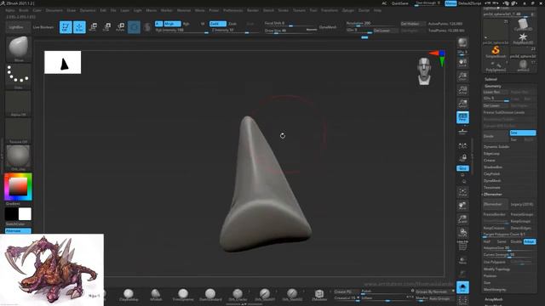Click the Frame icon on right shelf
Screen dimensions: 545x306
click(462, 192)
